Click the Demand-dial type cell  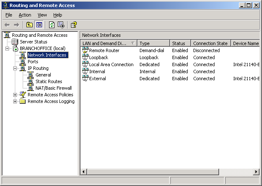pos(152,50)
